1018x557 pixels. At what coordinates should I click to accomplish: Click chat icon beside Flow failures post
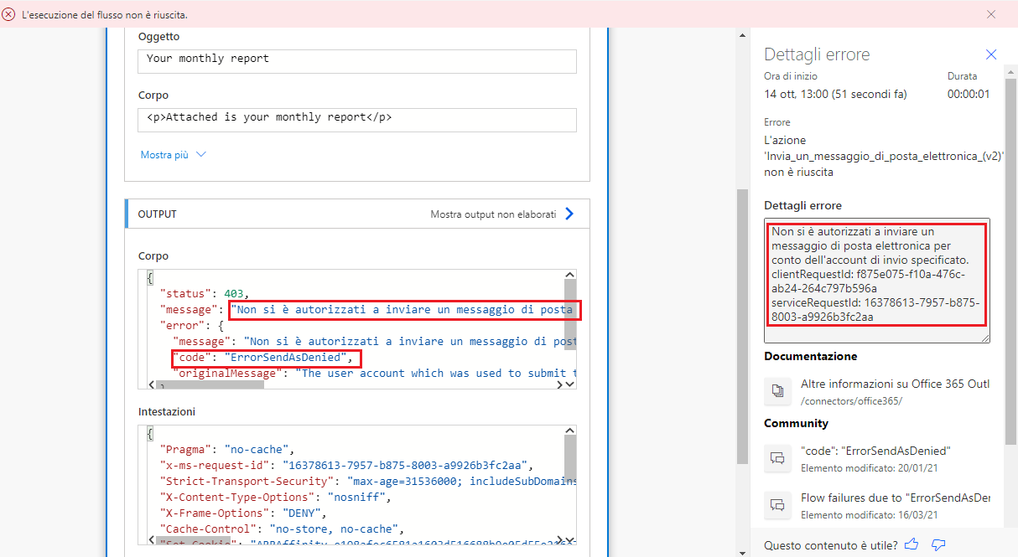(x=777, y=505)
